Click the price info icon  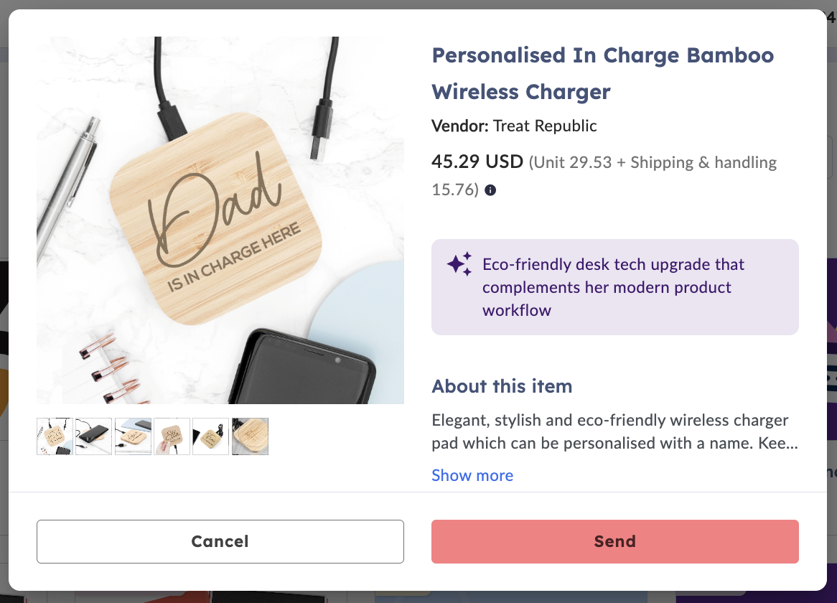click(490, 190)
